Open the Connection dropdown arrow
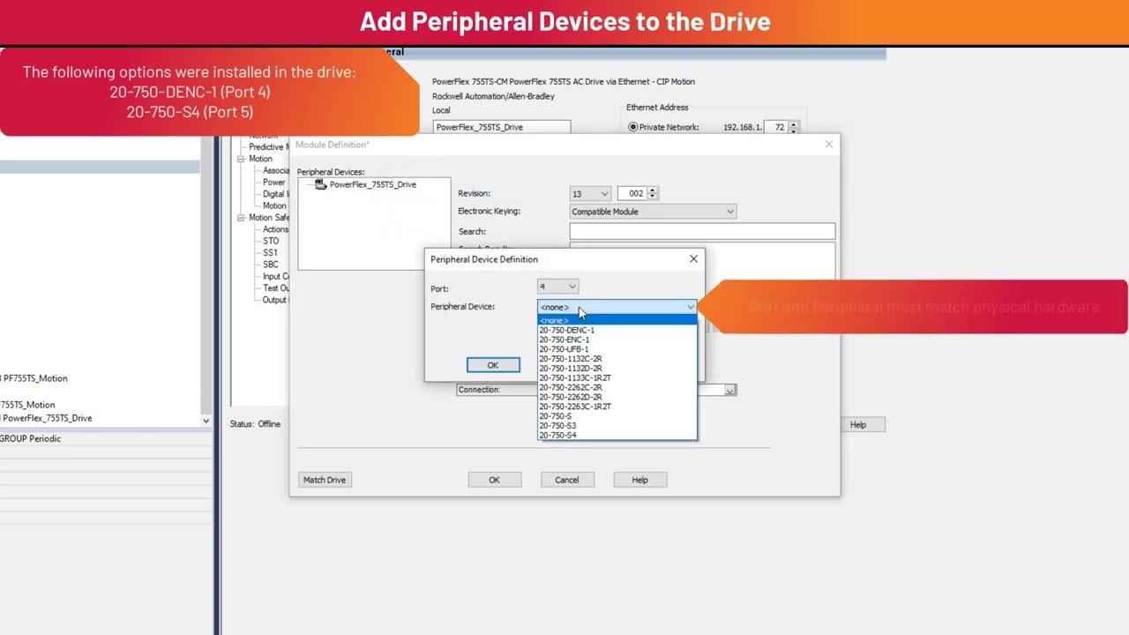The height and width of the screenshot is (635, 1129). coord(729,390)
